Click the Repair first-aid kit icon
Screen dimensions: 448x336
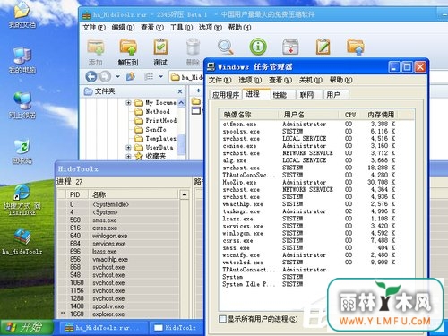pyautogui.click(x=290, y=47)
